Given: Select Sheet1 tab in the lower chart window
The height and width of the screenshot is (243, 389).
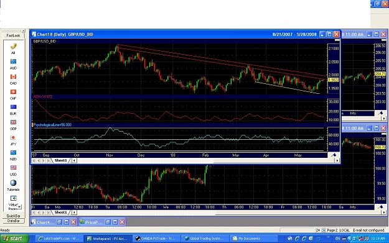Looking at the screenshot, I should 60,213.
